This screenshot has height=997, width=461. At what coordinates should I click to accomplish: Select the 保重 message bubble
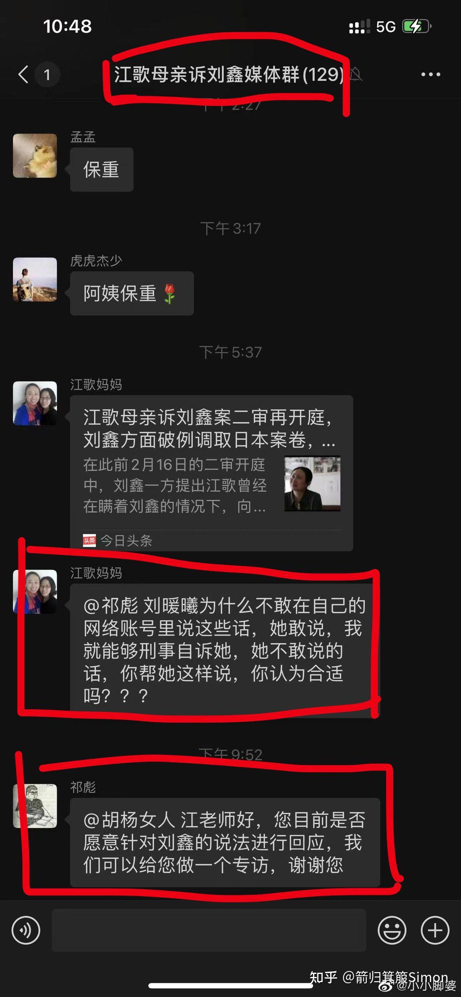pyautogui.click(x=102, y=169)
